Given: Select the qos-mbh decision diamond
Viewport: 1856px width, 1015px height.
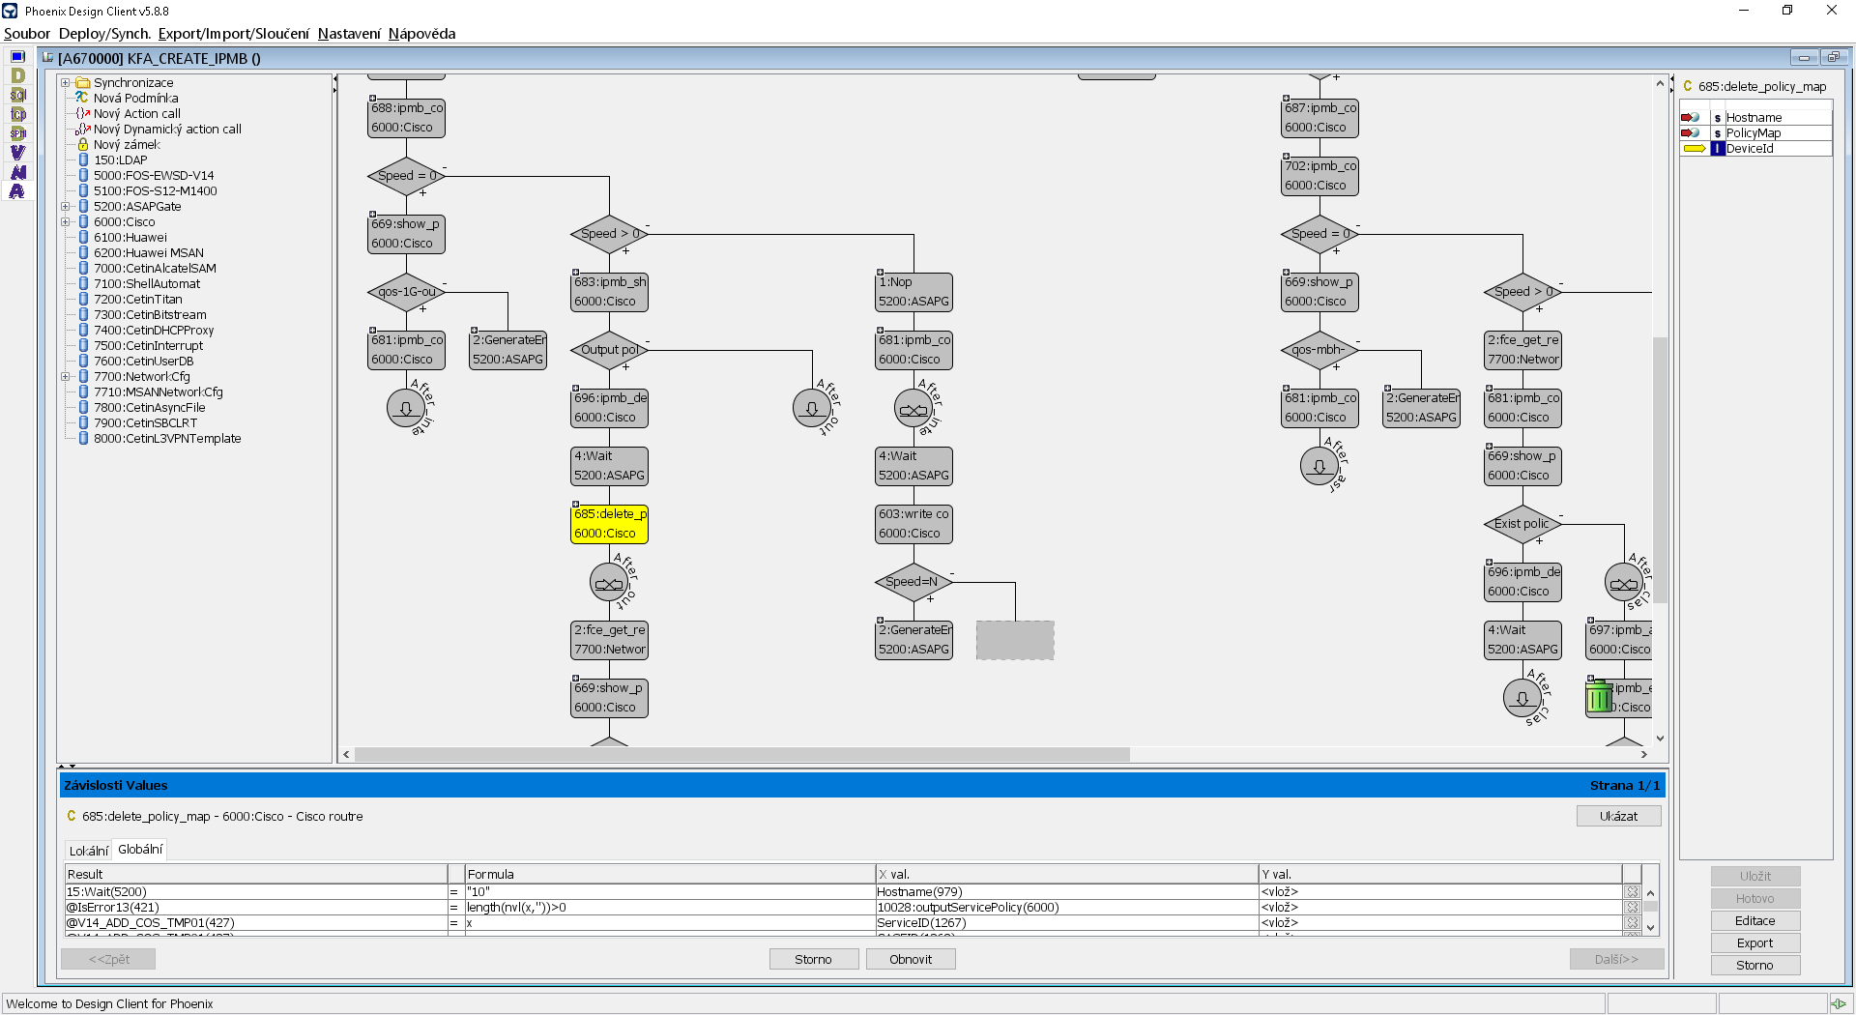Looking at the screenshot, I should click(1319, 350).
